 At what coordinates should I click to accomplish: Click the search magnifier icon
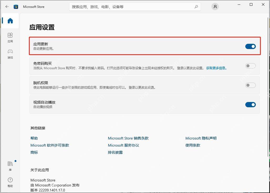pos(196,7)
